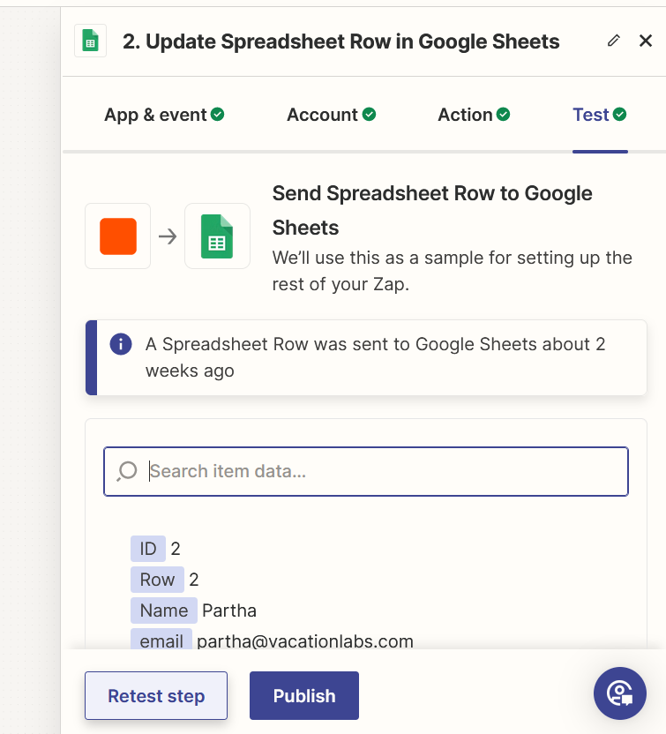This screenshot has width=666, height=734.
Task: Click the pencil icon to rename step
Action: [614, 41]
